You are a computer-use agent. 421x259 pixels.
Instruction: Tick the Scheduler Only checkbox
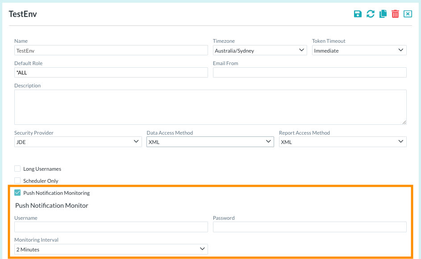[x=17, y=181]
